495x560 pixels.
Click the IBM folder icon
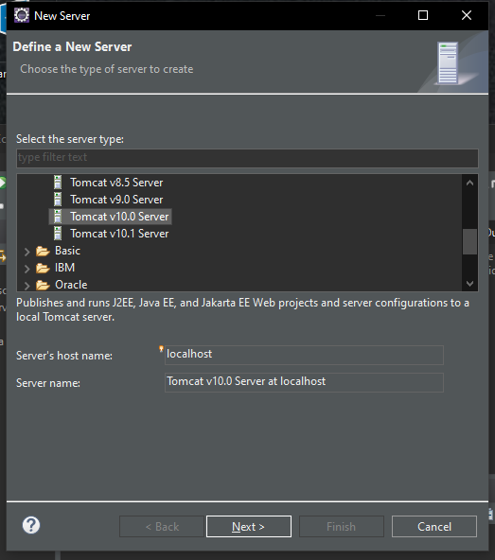43,268
